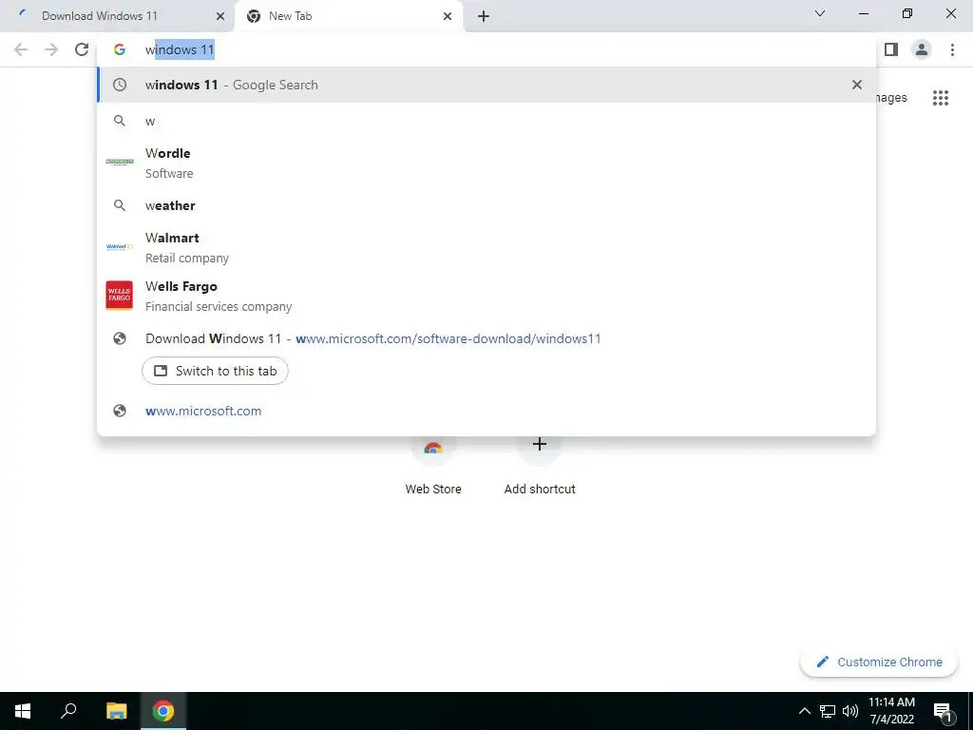Select the Walmart Retail company suggestion
The width and height of the screenshot is (973, 730).
pos(486,247)
